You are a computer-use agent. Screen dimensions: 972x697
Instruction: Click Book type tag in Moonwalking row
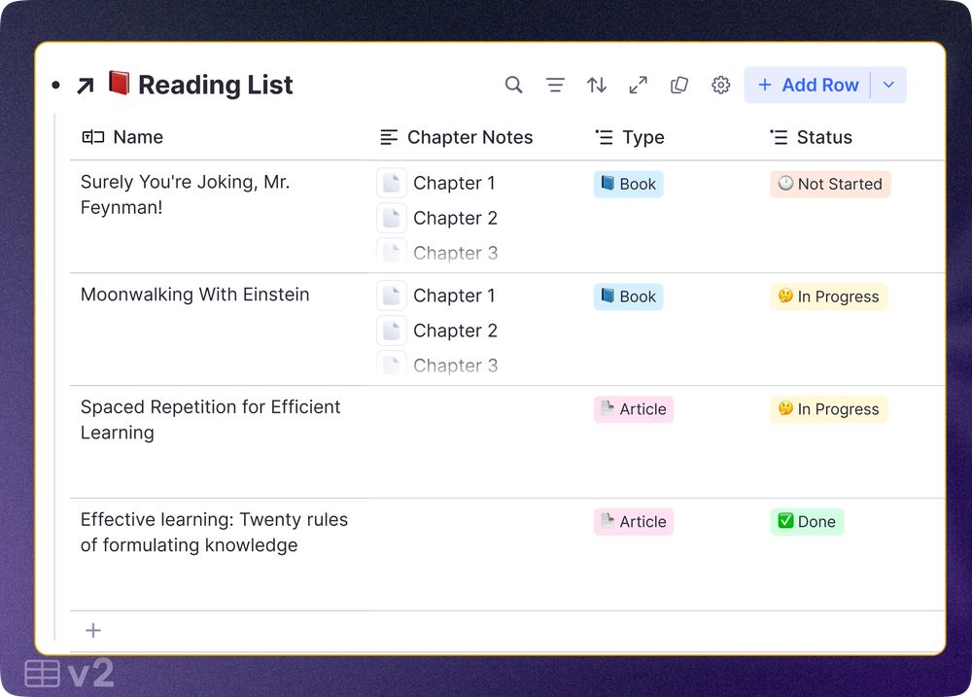tap(629, 296)
